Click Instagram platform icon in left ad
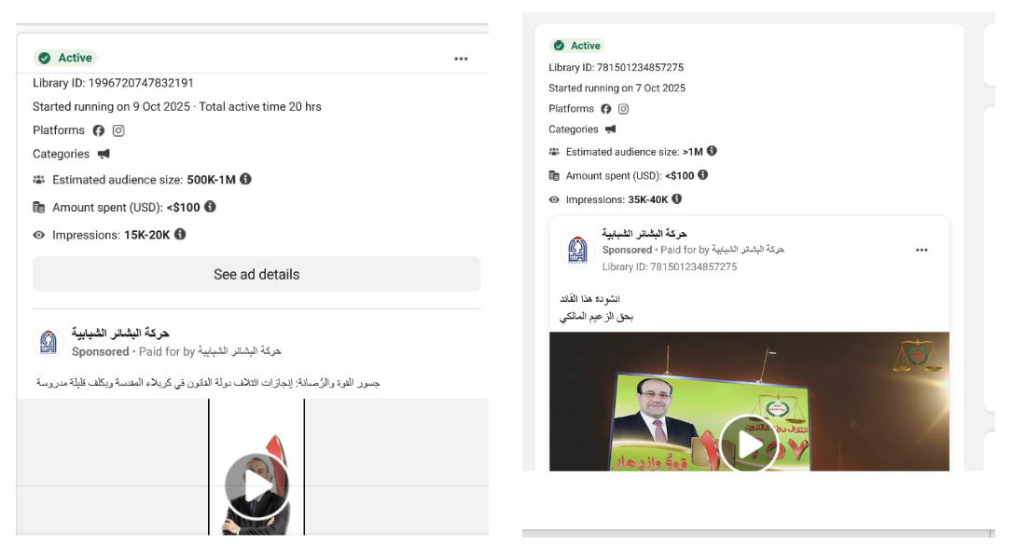The height and width of the screenshot is (545, 1025). 118,130
